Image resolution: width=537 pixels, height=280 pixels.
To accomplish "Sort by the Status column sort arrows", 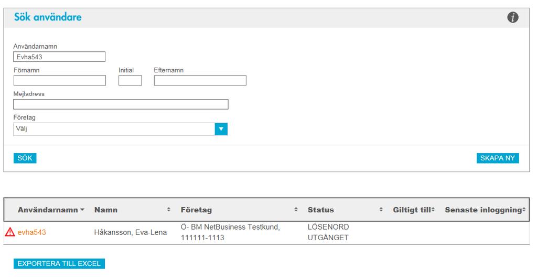I will coord(381,210).
